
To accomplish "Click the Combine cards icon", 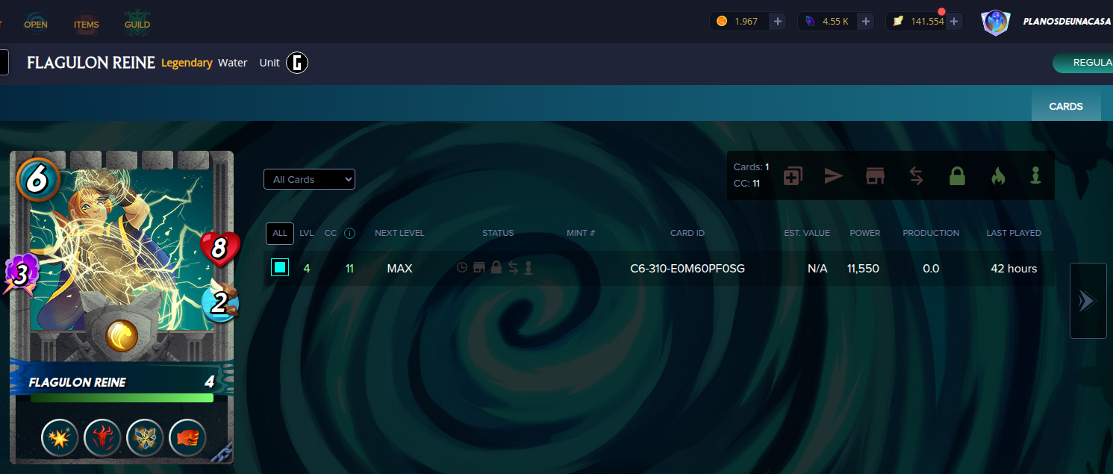I will tap(793, 176).
